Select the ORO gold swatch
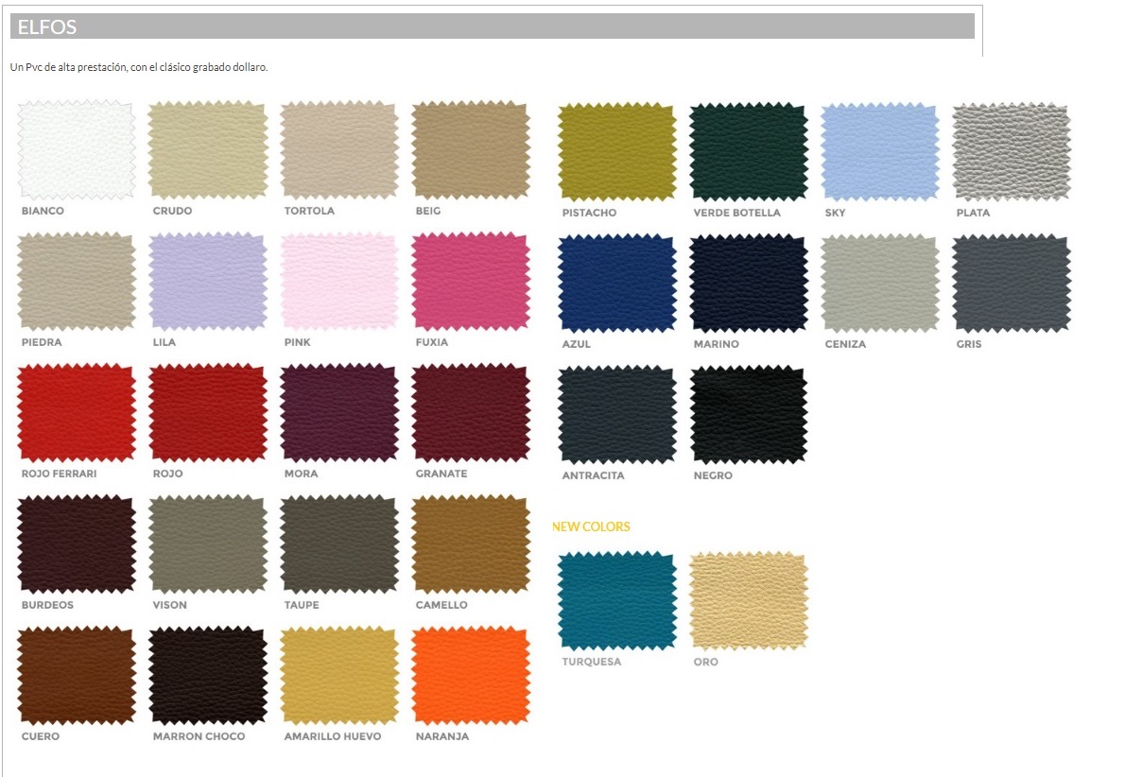Screen dimensions: 1125x777 click(x=749, y=601)
